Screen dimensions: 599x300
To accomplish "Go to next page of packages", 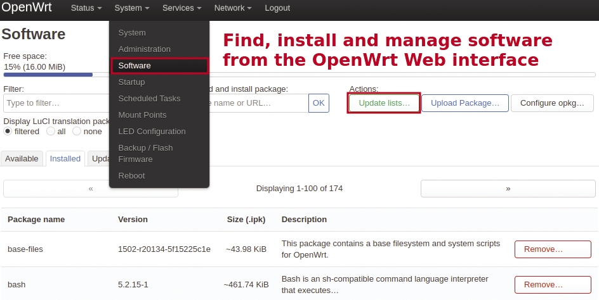I will click(x=508, y=189).
